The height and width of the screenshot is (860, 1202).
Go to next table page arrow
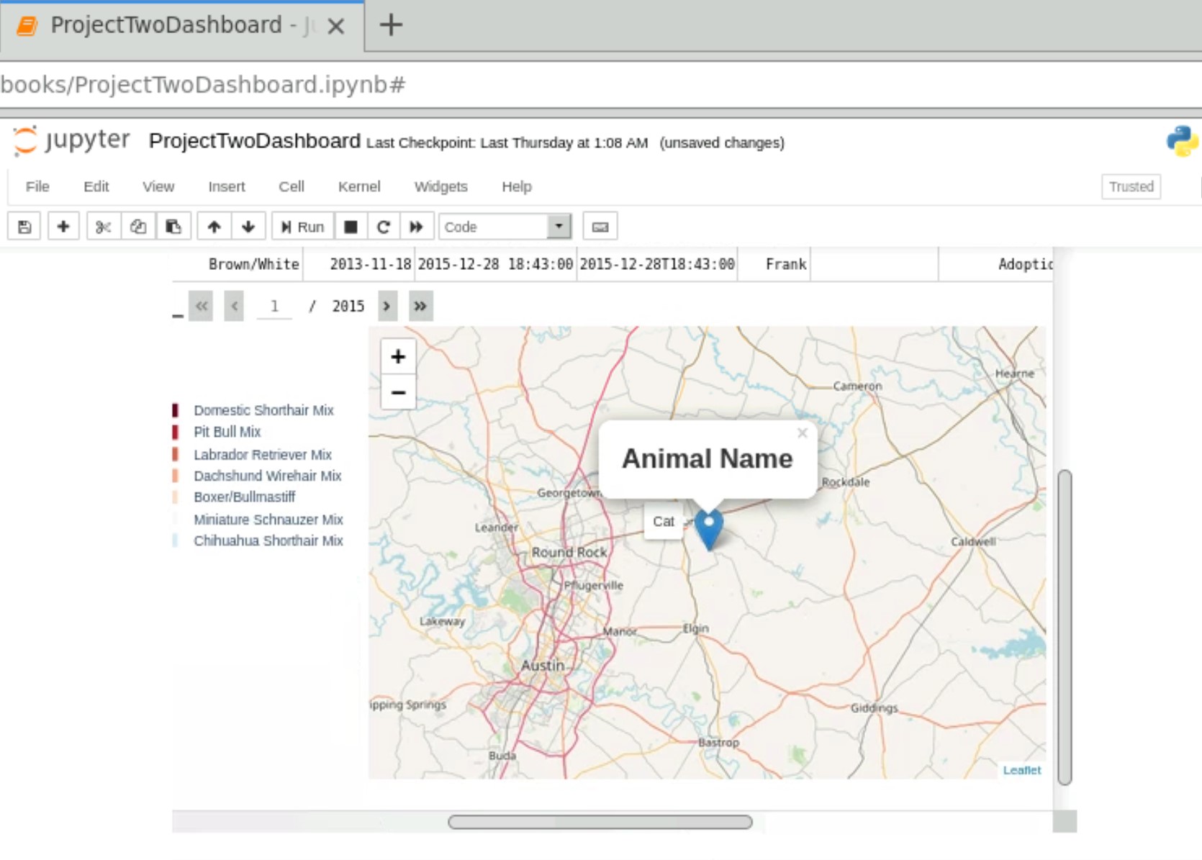pos(387,306)
